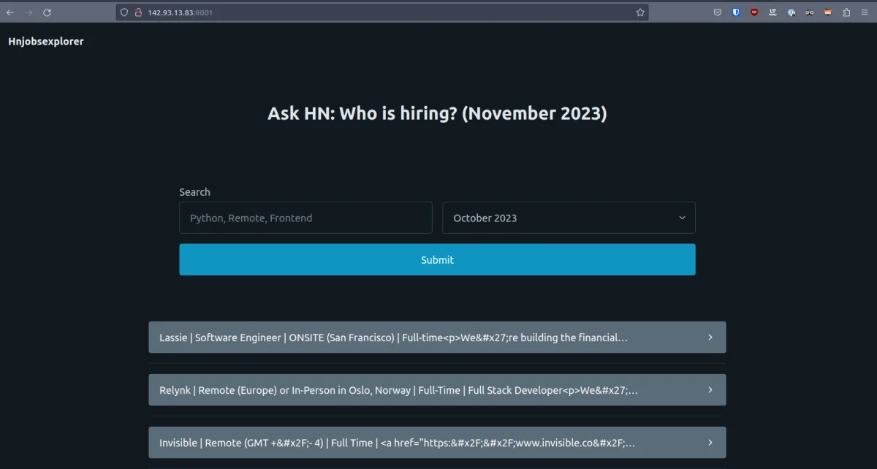The height and width of the screenshot is (469, 877).
Task: Expand the Relynk Full Stack Developer listing
Action: tap(437, 389)
